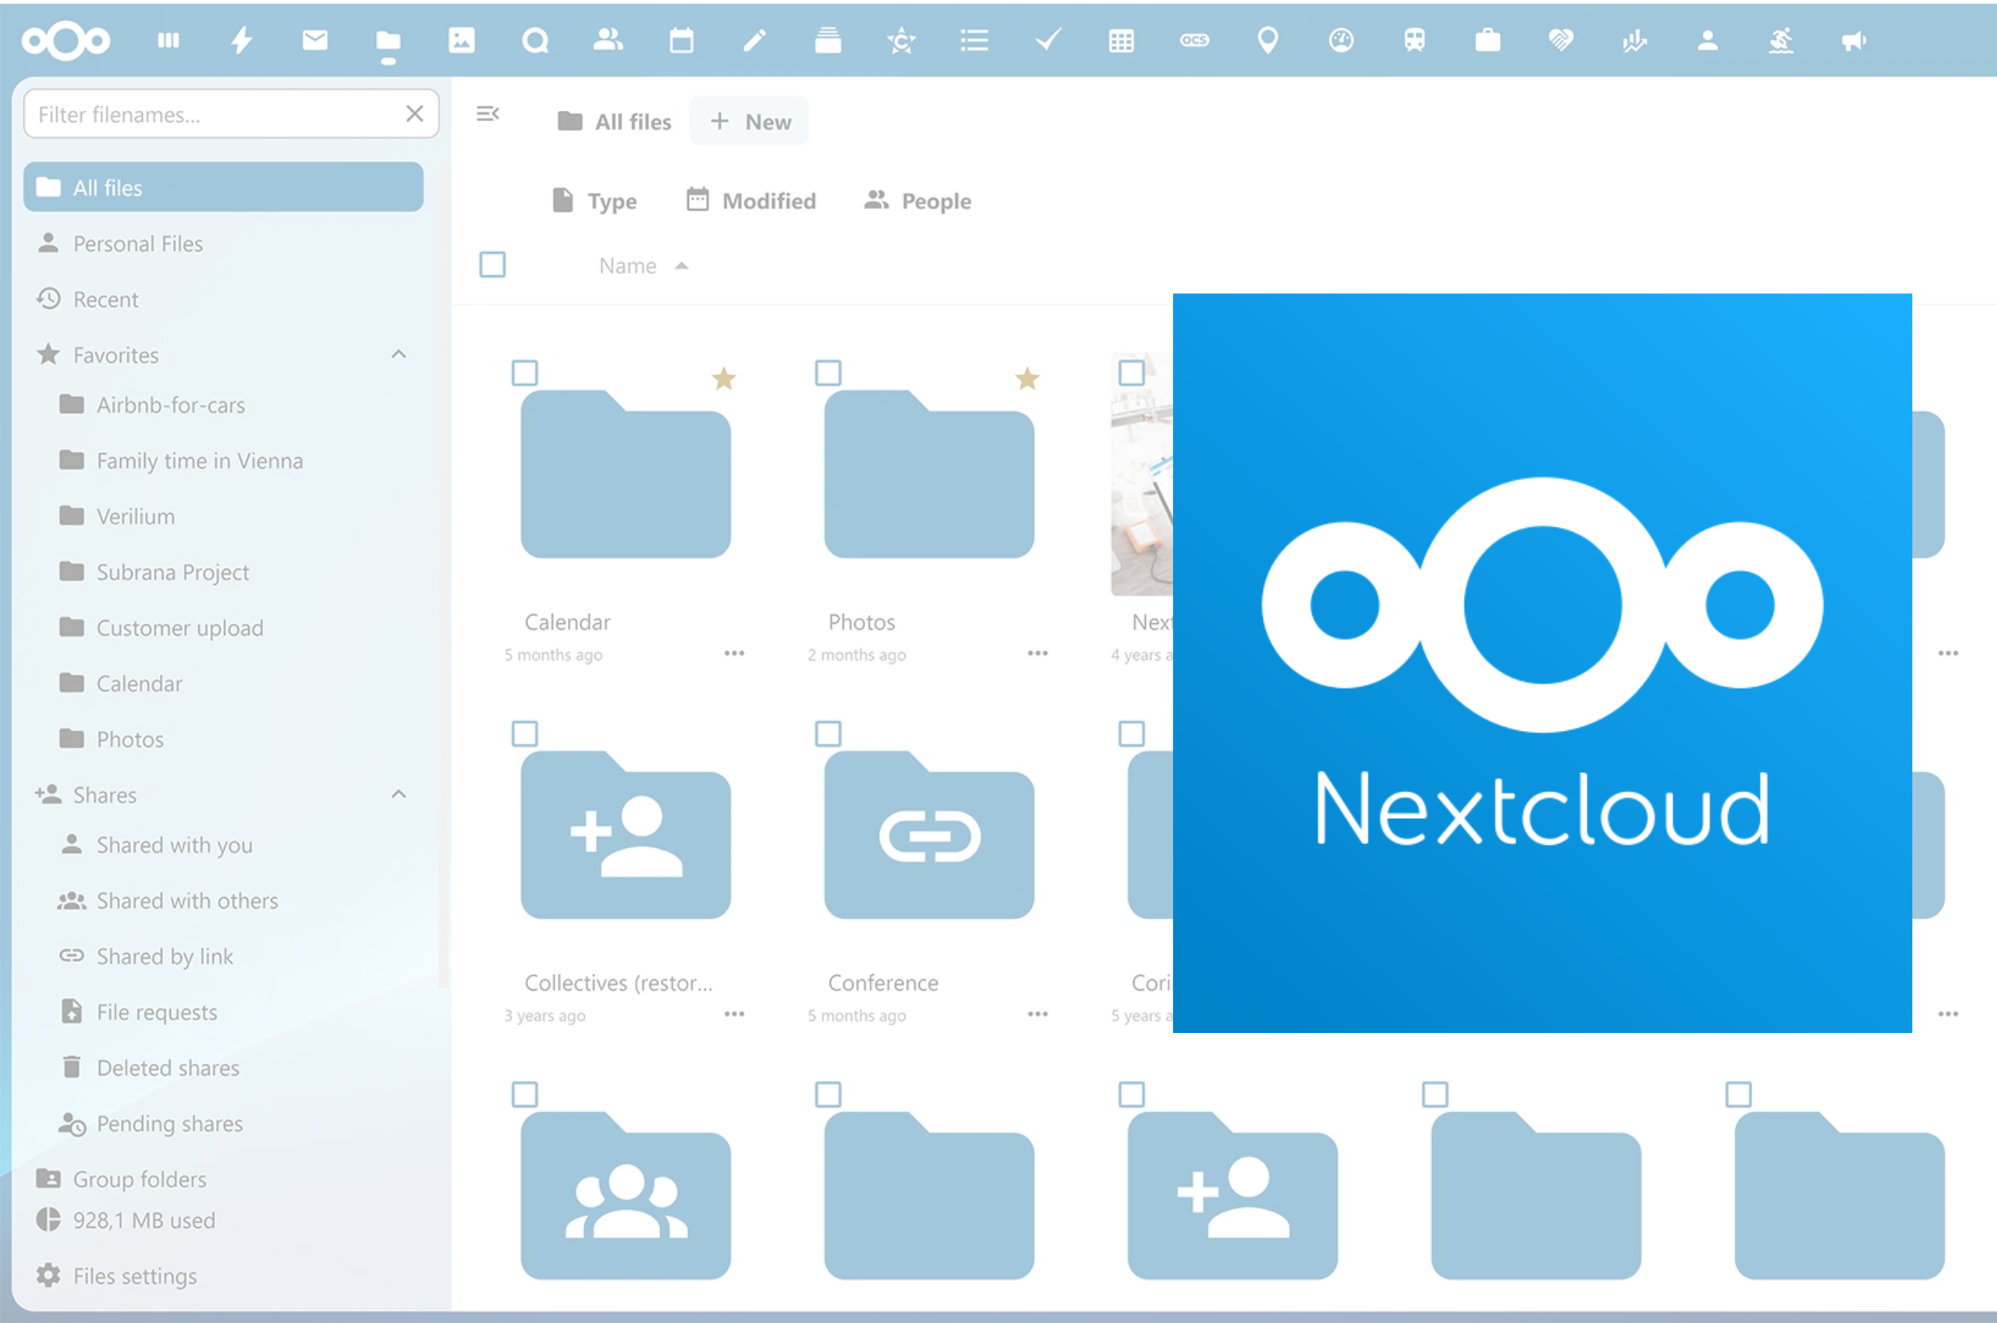Check storage usage showing 928,1 MB used
The image size is (1997, 1323).
142,1220
